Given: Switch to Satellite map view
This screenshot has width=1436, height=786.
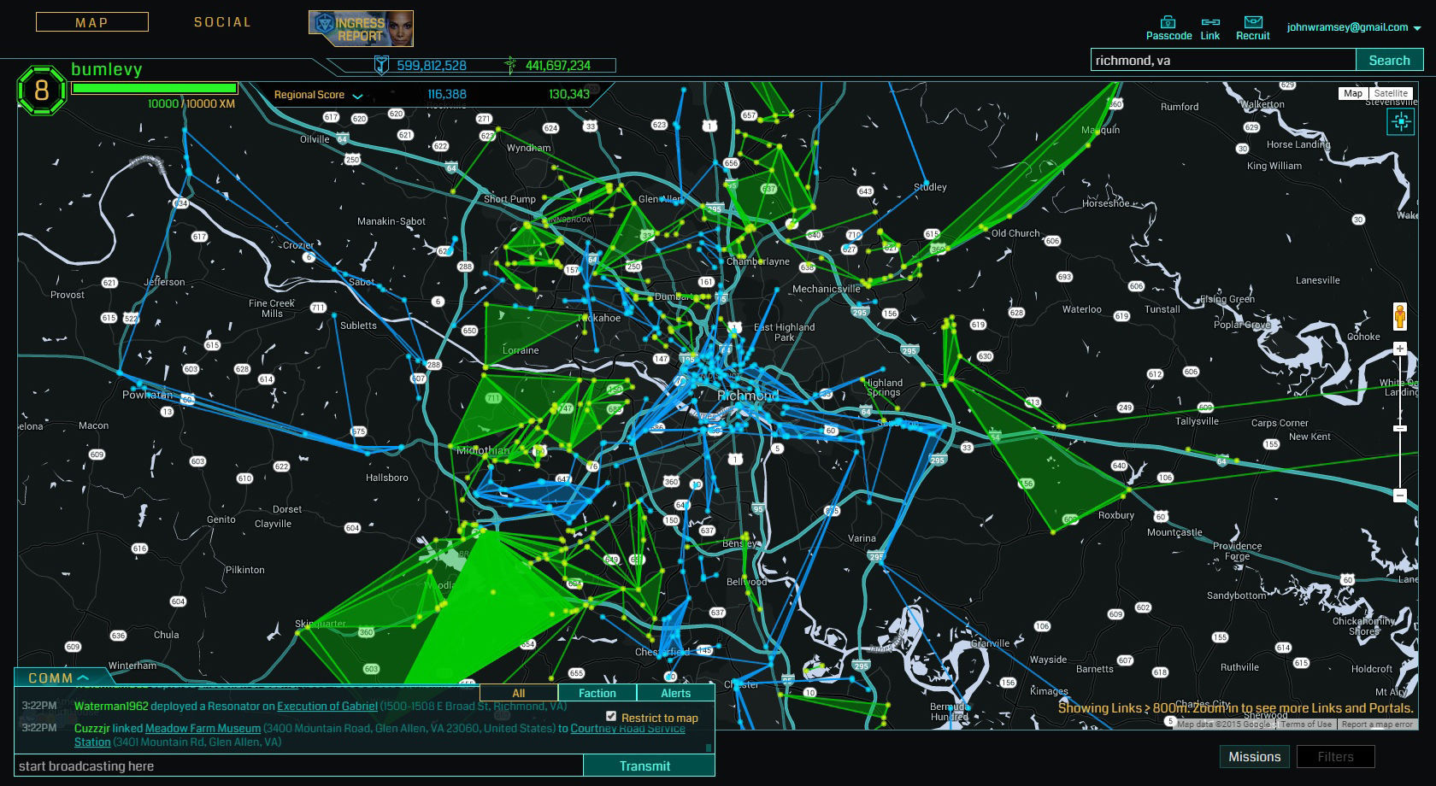Looking at the screenshot, I should (x=1391, y=93).
